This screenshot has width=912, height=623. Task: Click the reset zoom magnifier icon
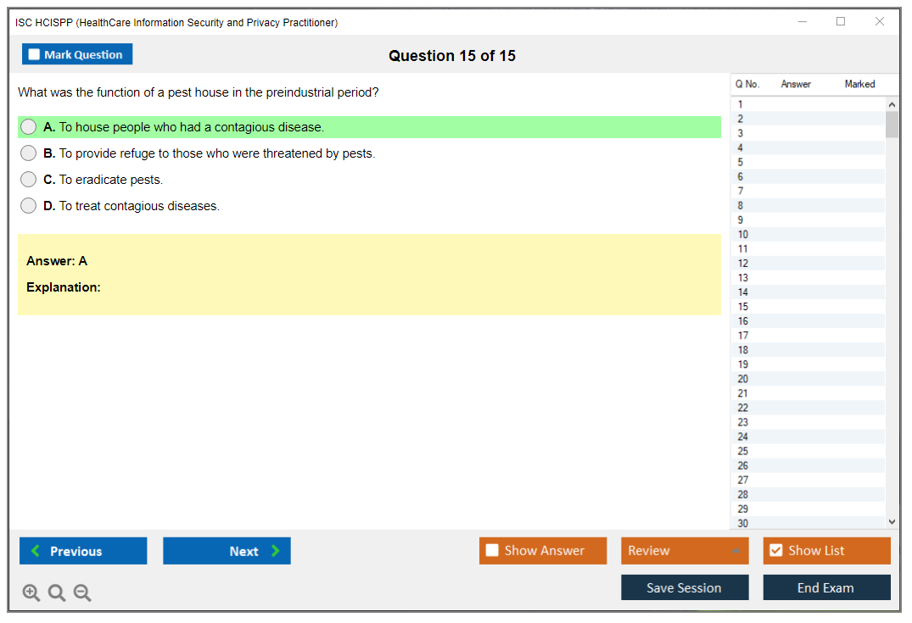pos(57,593)
